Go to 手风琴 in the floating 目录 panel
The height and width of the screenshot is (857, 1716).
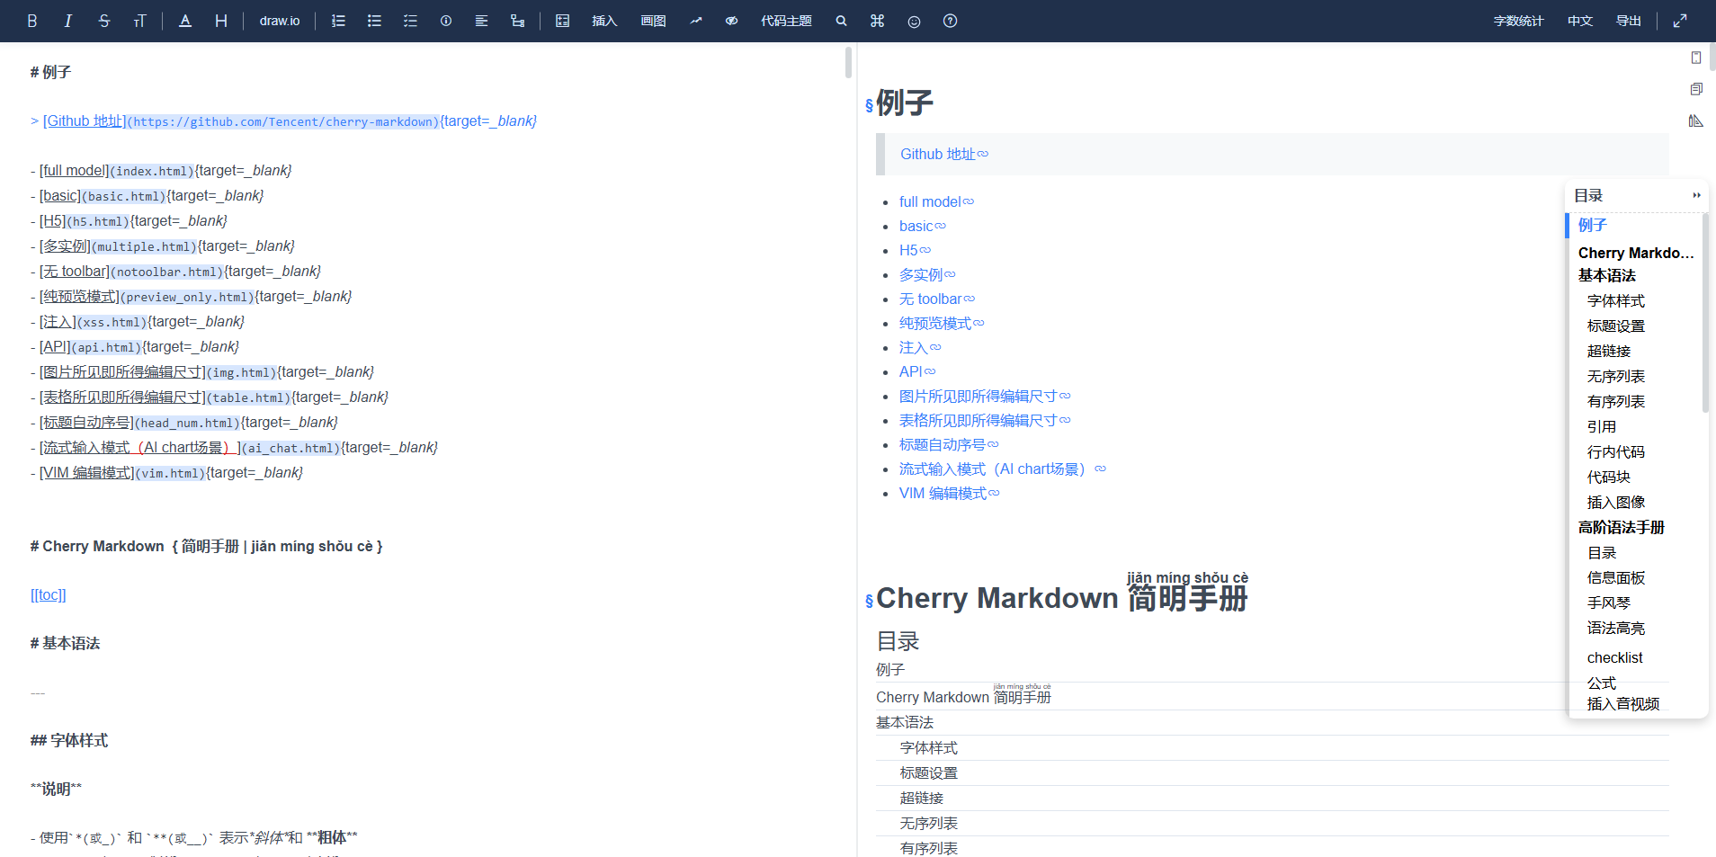pos(1609,603)
